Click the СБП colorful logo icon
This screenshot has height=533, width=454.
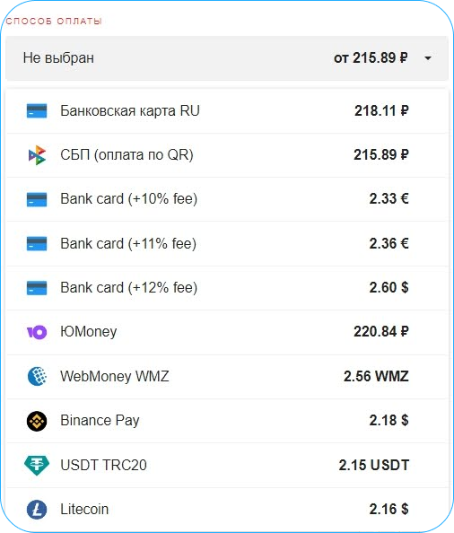[x=37, y=155]
